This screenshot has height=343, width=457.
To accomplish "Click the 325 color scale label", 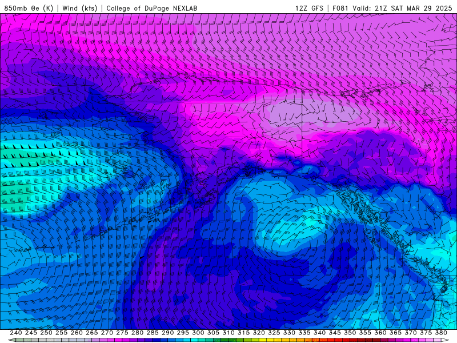I will 274,333.
